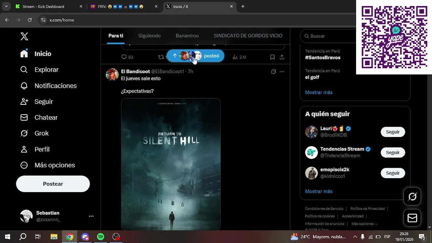
Task: Open more options on El Bandicoot post
Action: [x=282, y=72]
